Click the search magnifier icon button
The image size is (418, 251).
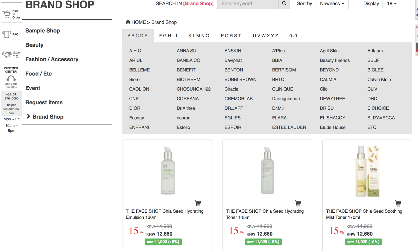[284, 4]
